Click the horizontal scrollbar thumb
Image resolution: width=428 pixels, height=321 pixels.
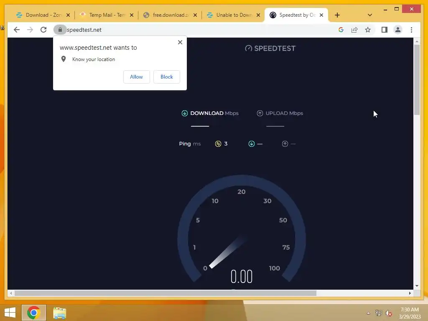166,293
